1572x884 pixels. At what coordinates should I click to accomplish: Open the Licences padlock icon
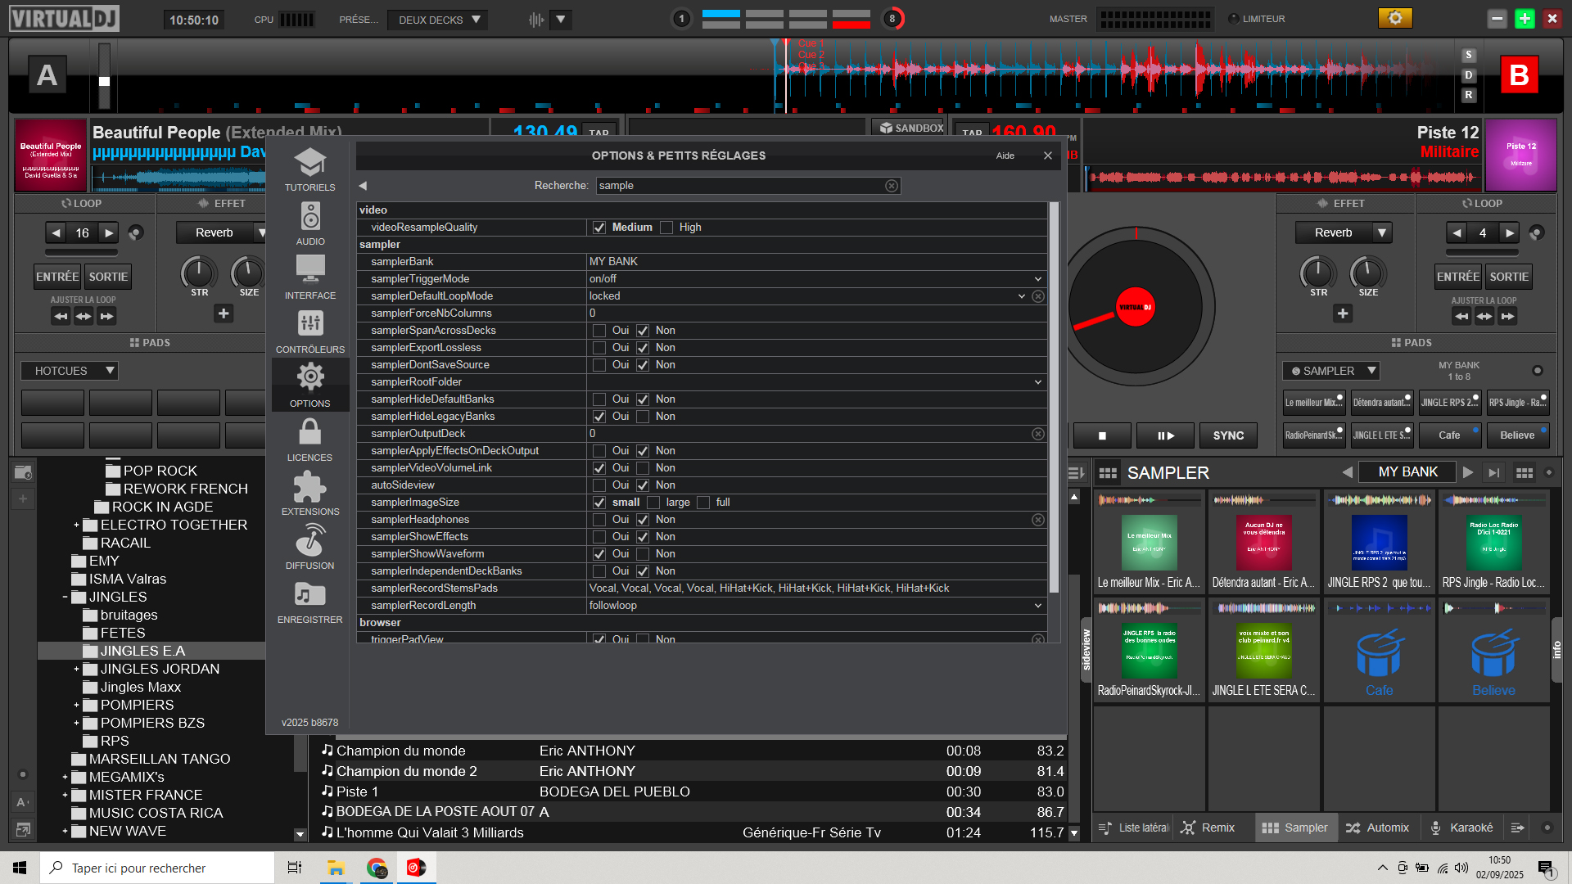310,432
